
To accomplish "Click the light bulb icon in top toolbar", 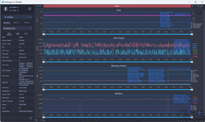I will point(196,6).
